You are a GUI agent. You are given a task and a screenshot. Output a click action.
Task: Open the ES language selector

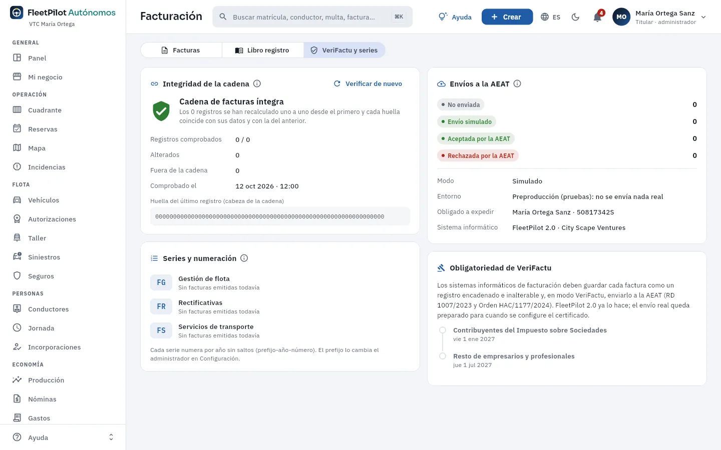point(551,17)
